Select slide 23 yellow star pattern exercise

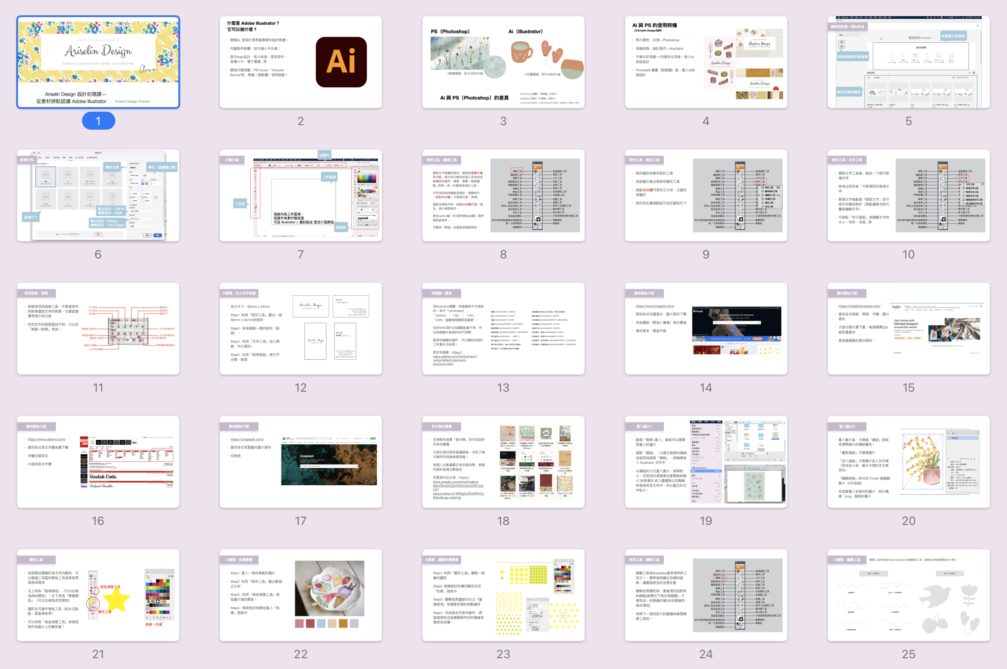pos(503,595)
